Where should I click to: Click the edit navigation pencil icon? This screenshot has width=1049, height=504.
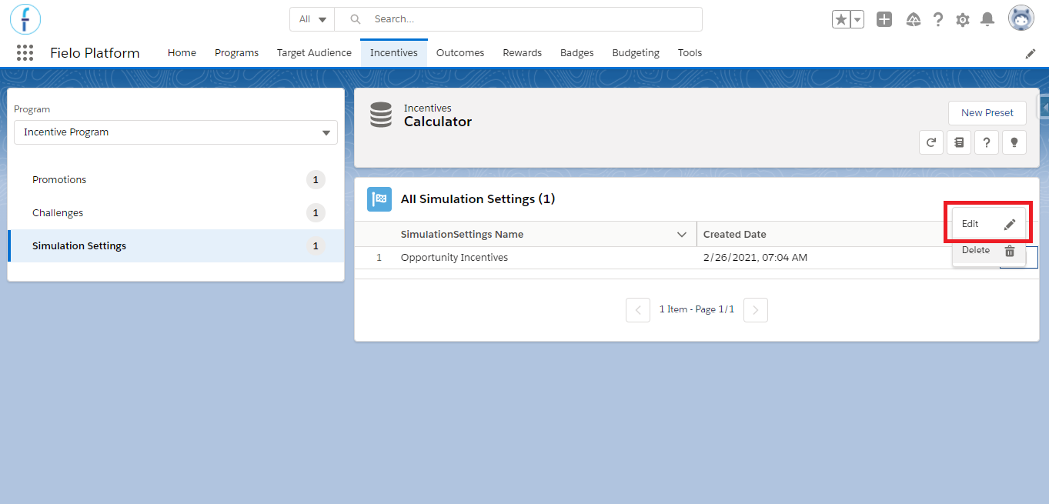coord(1031,53)
